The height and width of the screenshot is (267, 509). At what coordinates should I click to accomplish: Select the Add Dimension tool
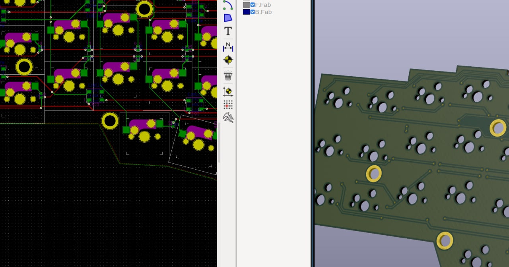[228, 47]
